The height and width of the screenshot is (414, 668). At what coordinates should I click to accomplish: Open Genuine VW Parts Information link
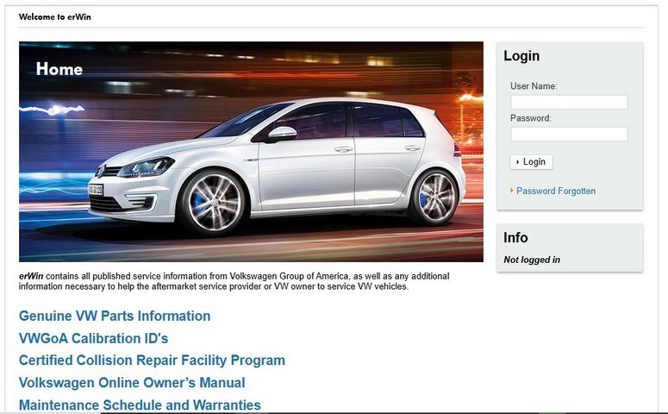pos(115,316)
